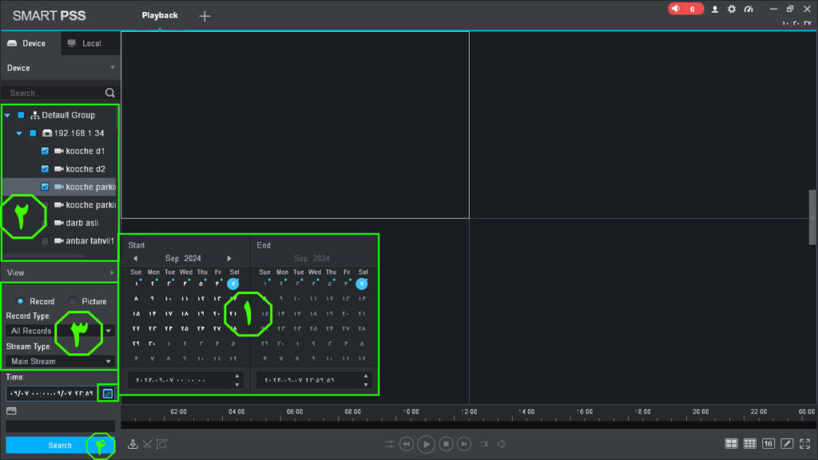Viewport: 818px width, 460px height.
Task: Go to previous month in Start calendar
Action: click(136, 259)
